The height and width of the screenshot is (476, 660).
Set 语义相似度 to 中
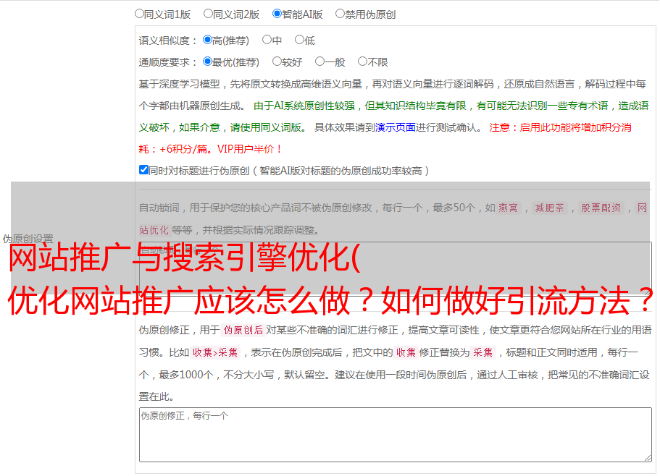(x=267, y=40)
